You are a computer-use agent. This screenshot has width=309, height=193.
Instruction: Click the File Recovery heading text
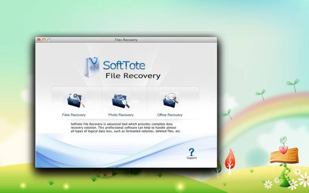[133, 76]
